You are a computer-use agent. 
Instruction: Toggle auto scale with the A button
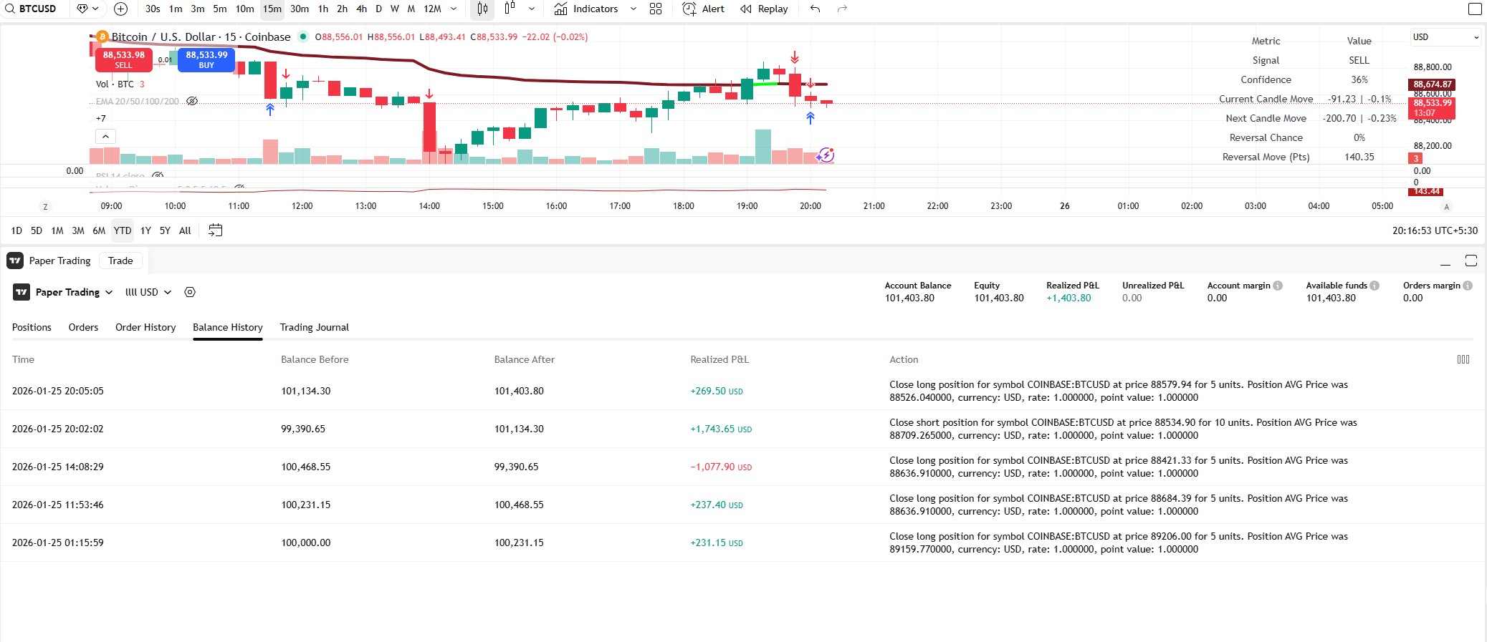[x=1446, y=207]
